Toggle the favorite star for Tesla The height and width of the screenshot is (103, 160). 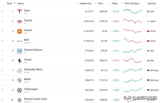[3, 11]
